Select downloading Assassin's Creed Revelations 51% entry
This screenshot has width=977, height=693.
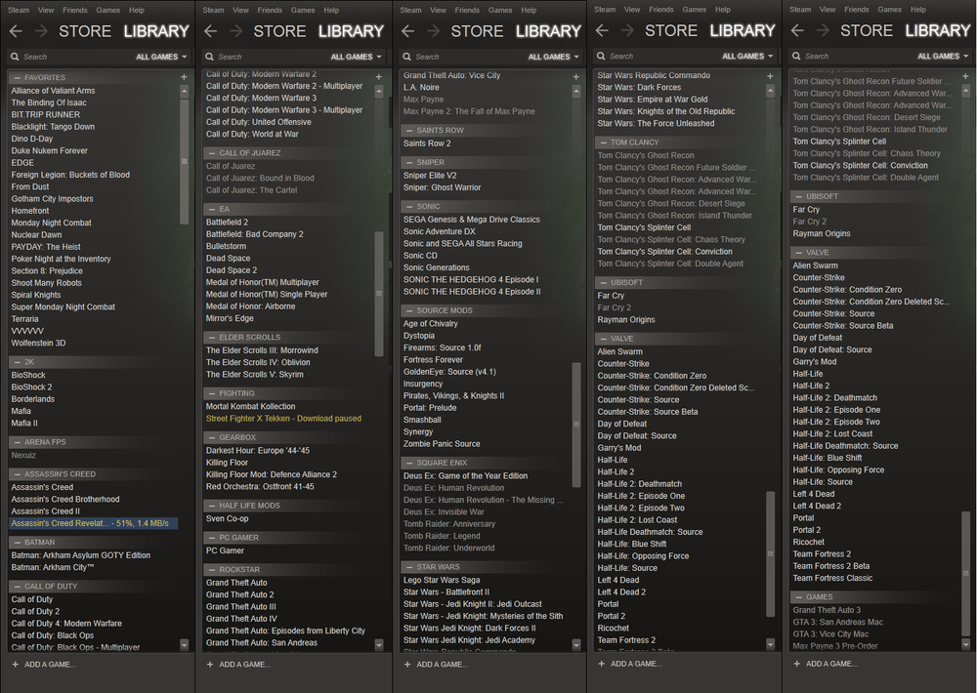click(94, 523)
